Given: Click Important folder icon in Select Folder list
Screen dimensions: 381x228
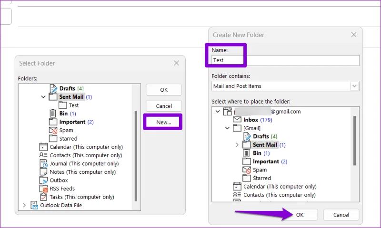Looking at the screenshot, I should click(53, 122).
